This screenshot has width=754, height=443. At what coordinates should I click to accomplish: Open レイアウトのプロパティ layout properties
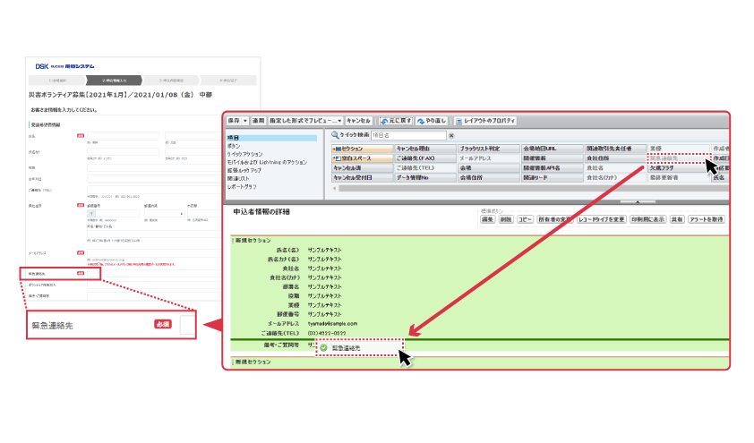click(459, 120)
